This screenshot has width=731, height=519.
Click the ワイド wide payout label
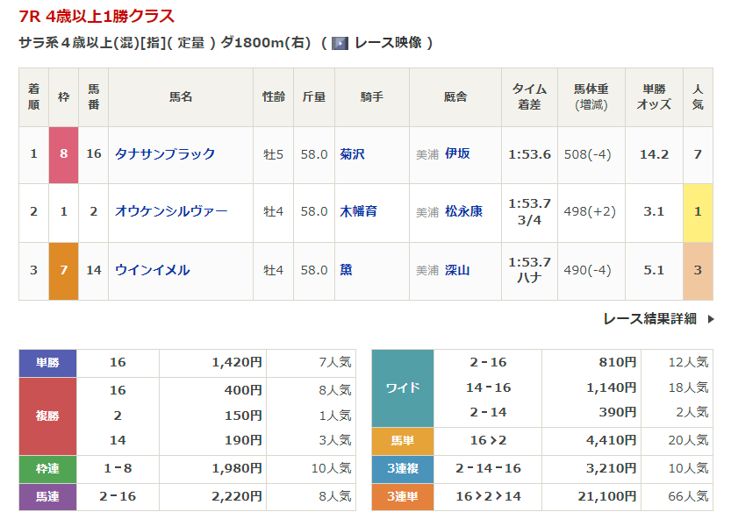point(403,387)
